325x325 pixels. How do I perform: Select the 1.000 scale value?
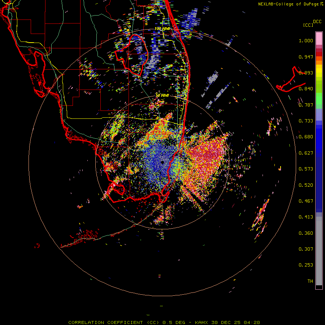coord(306,40)
